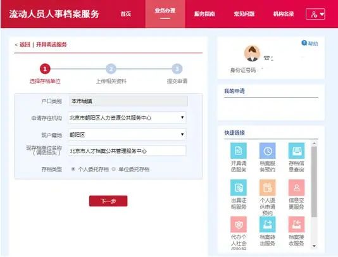
Task: Open the 常见问题 nav item
Action: pos(244,14)
